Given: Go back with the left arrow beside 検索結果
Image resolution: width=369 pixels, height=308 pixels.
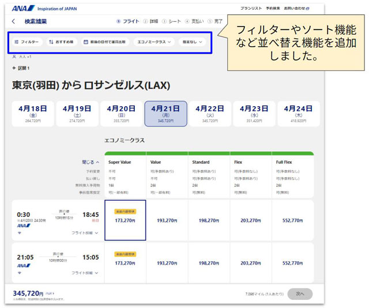Looking at the screenshot, I should coord(14,21).
